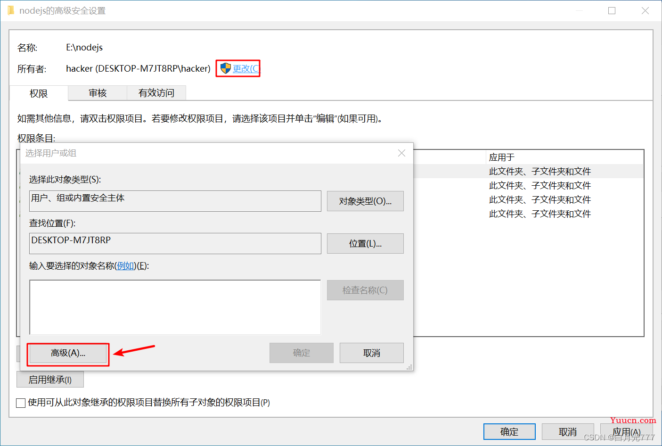
Task: Click the 更改(C) owner link
Action: coord(245,69)
